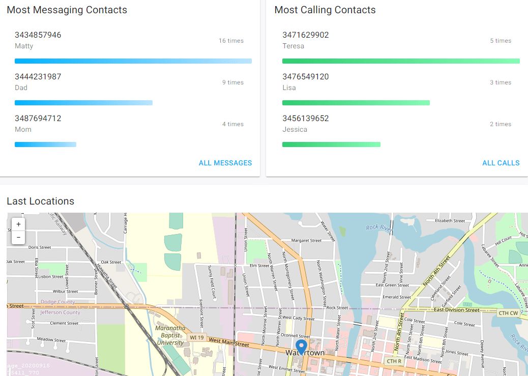Click Matty's 16 times message bar

(x=133, y=61)
